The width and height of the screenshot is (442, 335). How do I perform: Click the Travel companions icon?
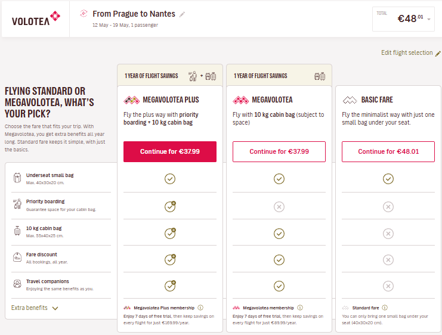pyautogui.click(x=17, y=284)
